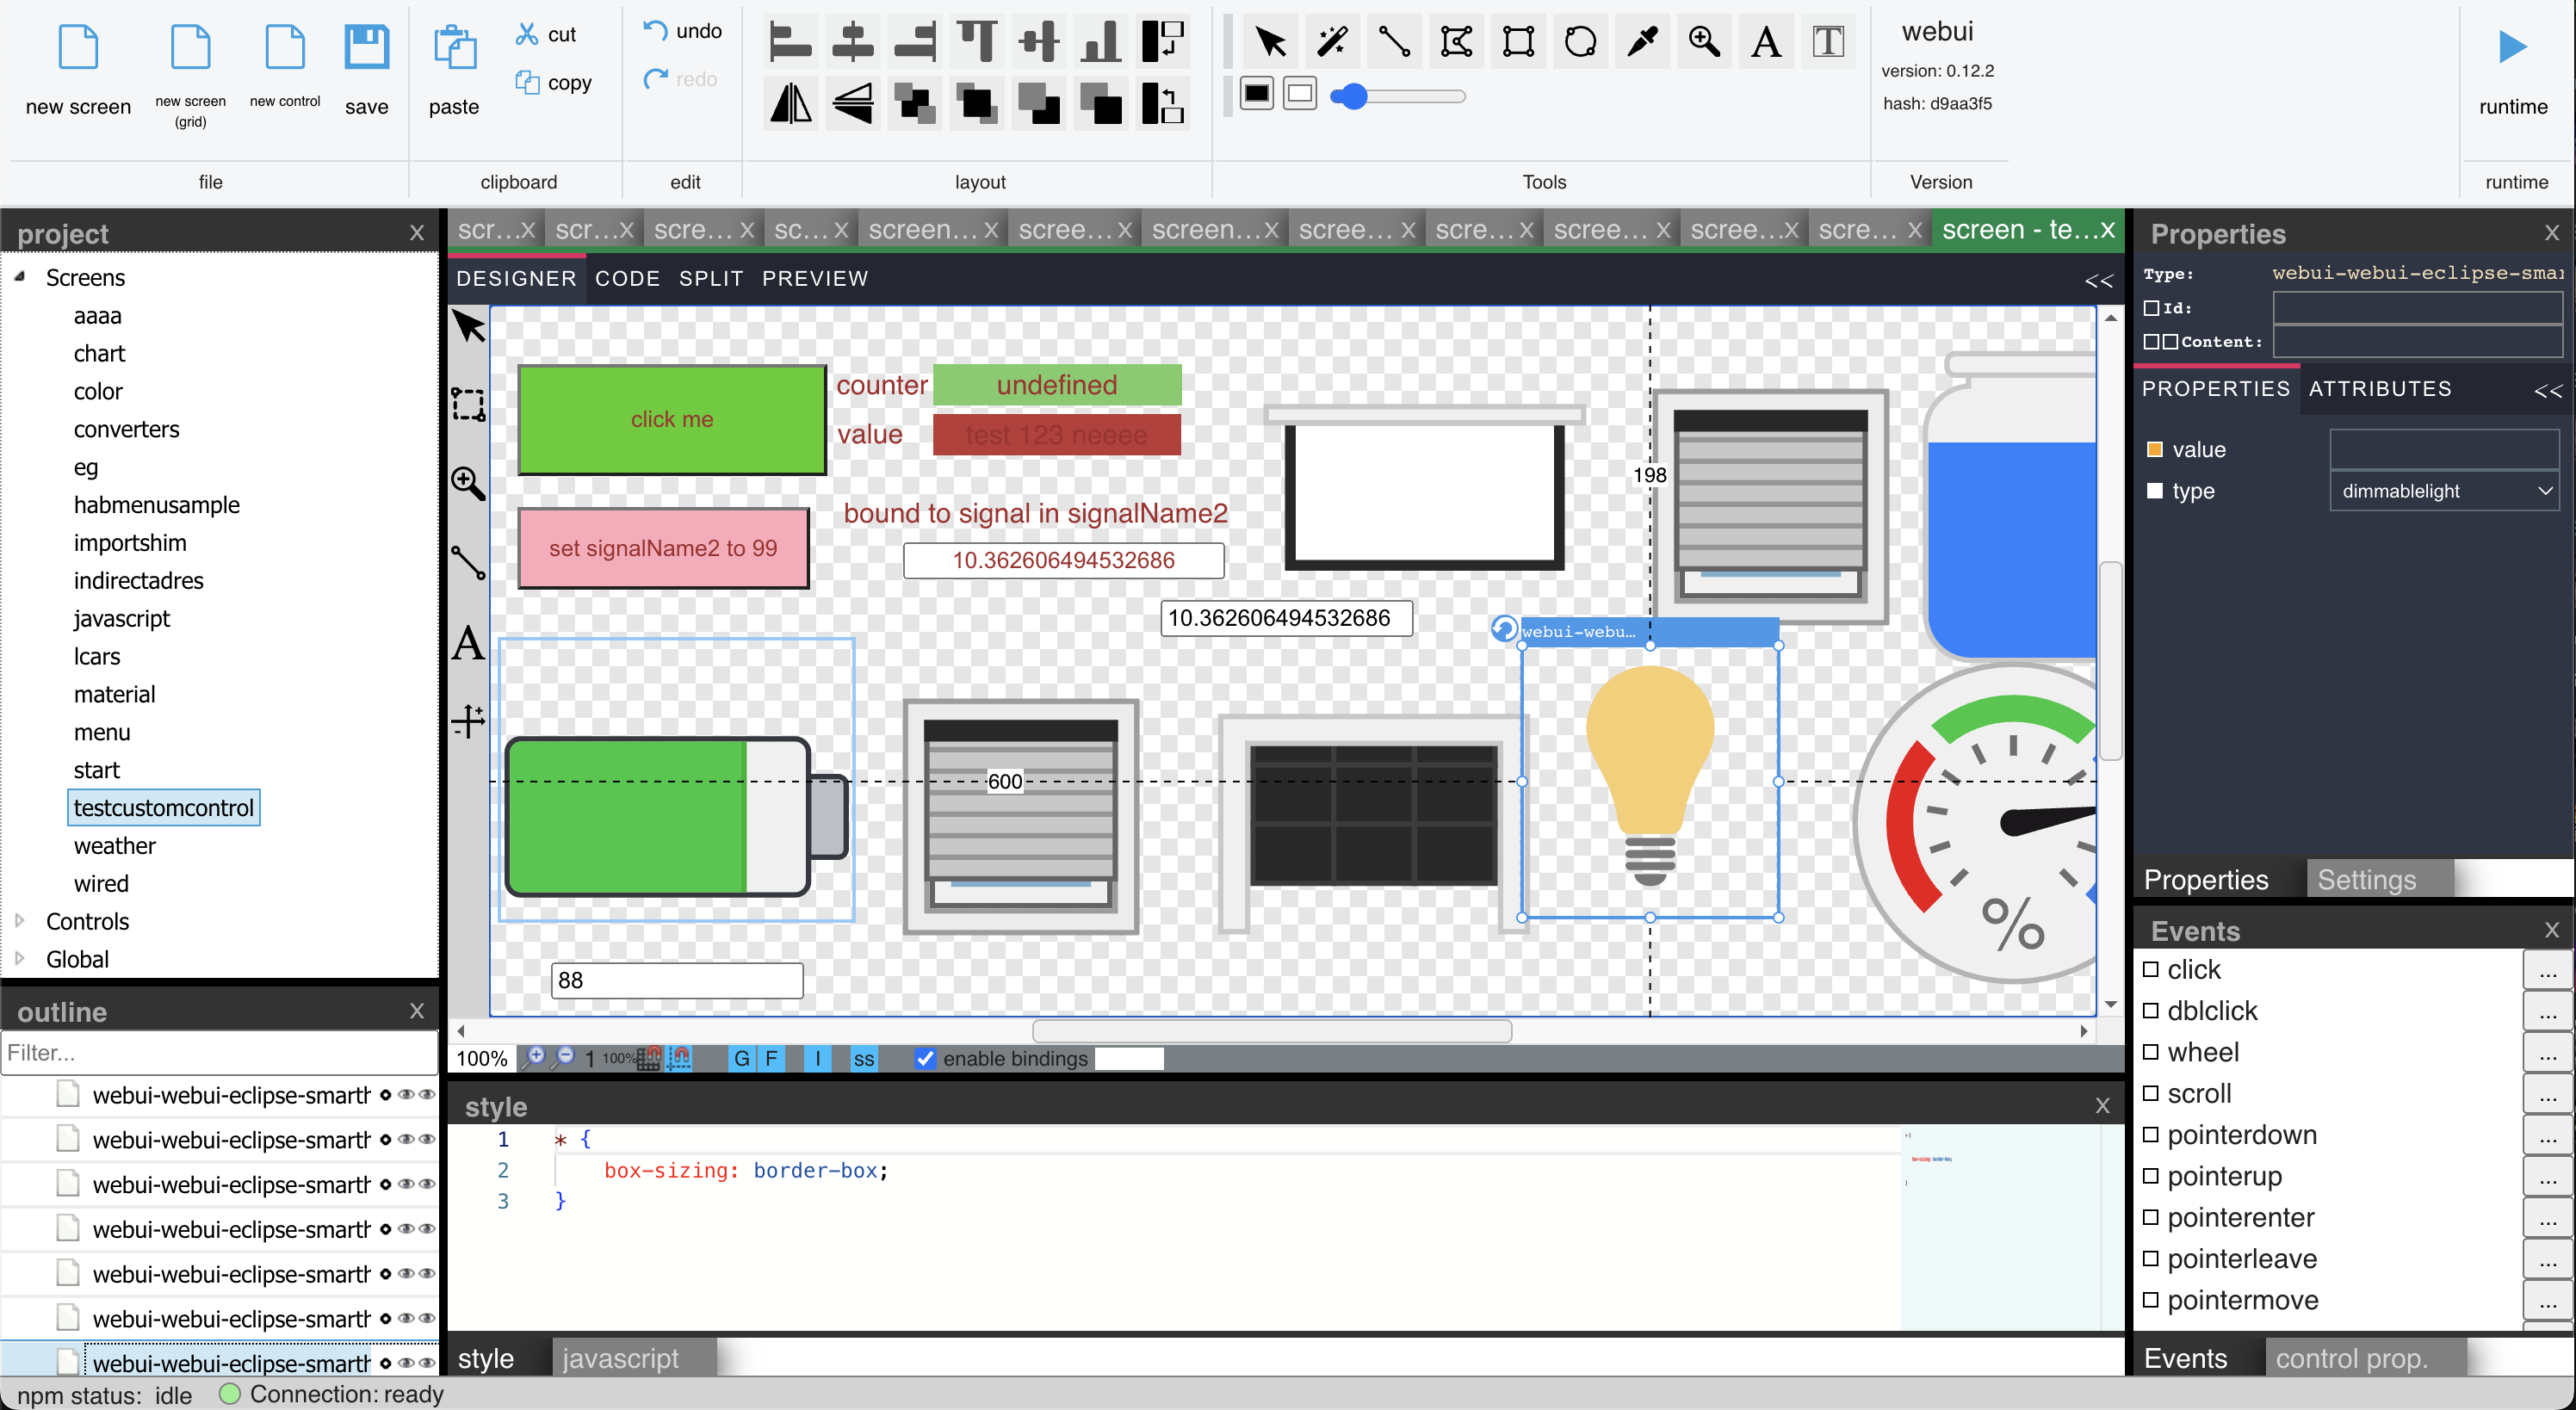The image size is (2576, 1410).
Task: Select the text A tool in designer sidebar
Action: [x=468, y=643]
